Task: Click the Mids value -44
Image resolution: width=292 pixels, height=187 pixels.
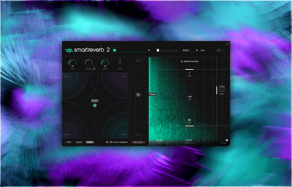Action: pyautogui.click(x=189, y=97)
